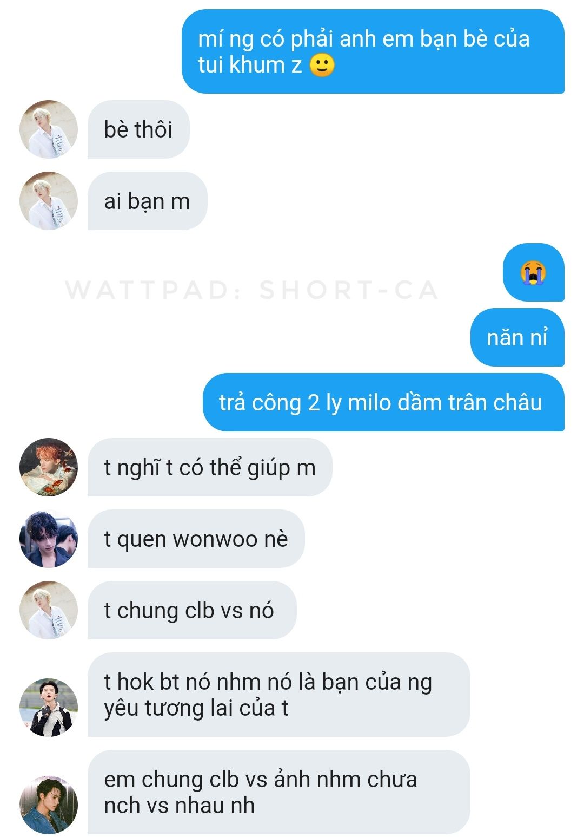584x837 pixels.
Task: Open profile picture beside 't nghĩ t có thể giúp m'
Action: [49, 467]
